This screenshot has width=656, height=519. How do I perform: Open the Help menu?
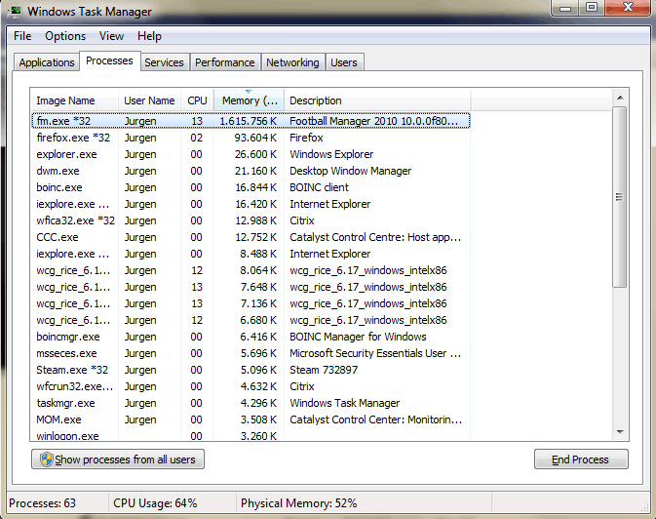pyautogui.click(x=149, y=36)
